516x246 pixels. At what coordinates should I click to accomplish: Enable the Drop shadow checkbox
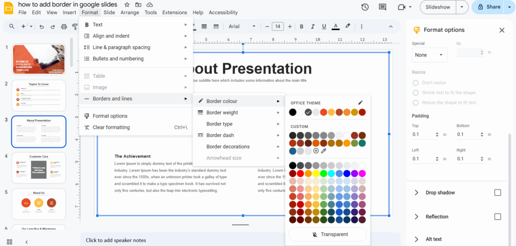pyautogui.click(x=497, y=193)
